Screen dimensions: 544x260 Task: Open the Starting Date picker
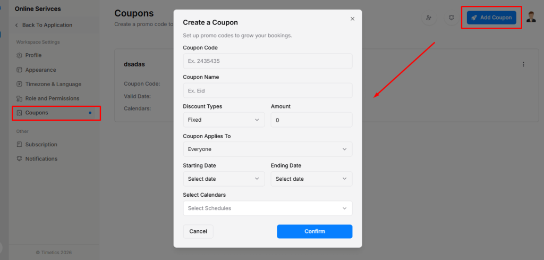click(223, 179)
